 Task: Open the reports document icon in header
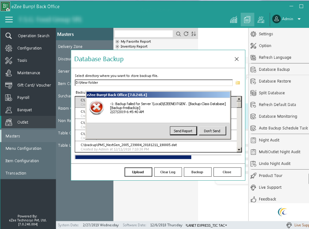coord(247,19)
